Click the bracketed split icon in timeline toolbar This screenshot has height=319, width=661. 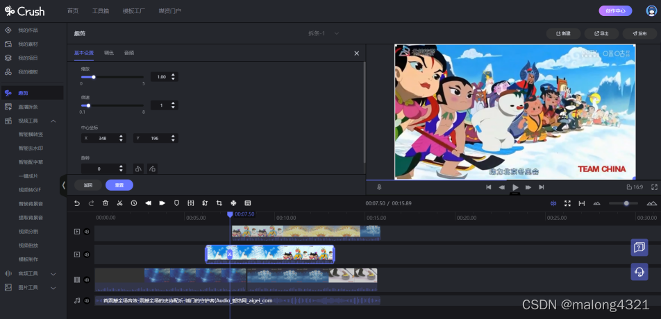190,203
